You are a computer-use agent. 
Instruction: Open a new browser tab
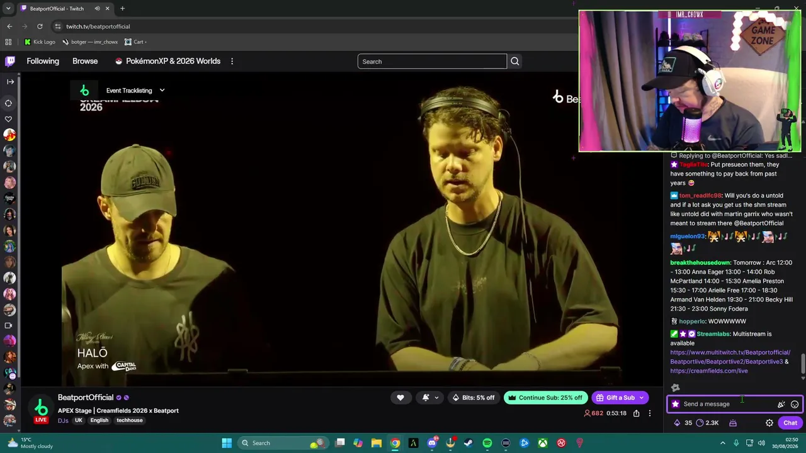pos(122,9)
